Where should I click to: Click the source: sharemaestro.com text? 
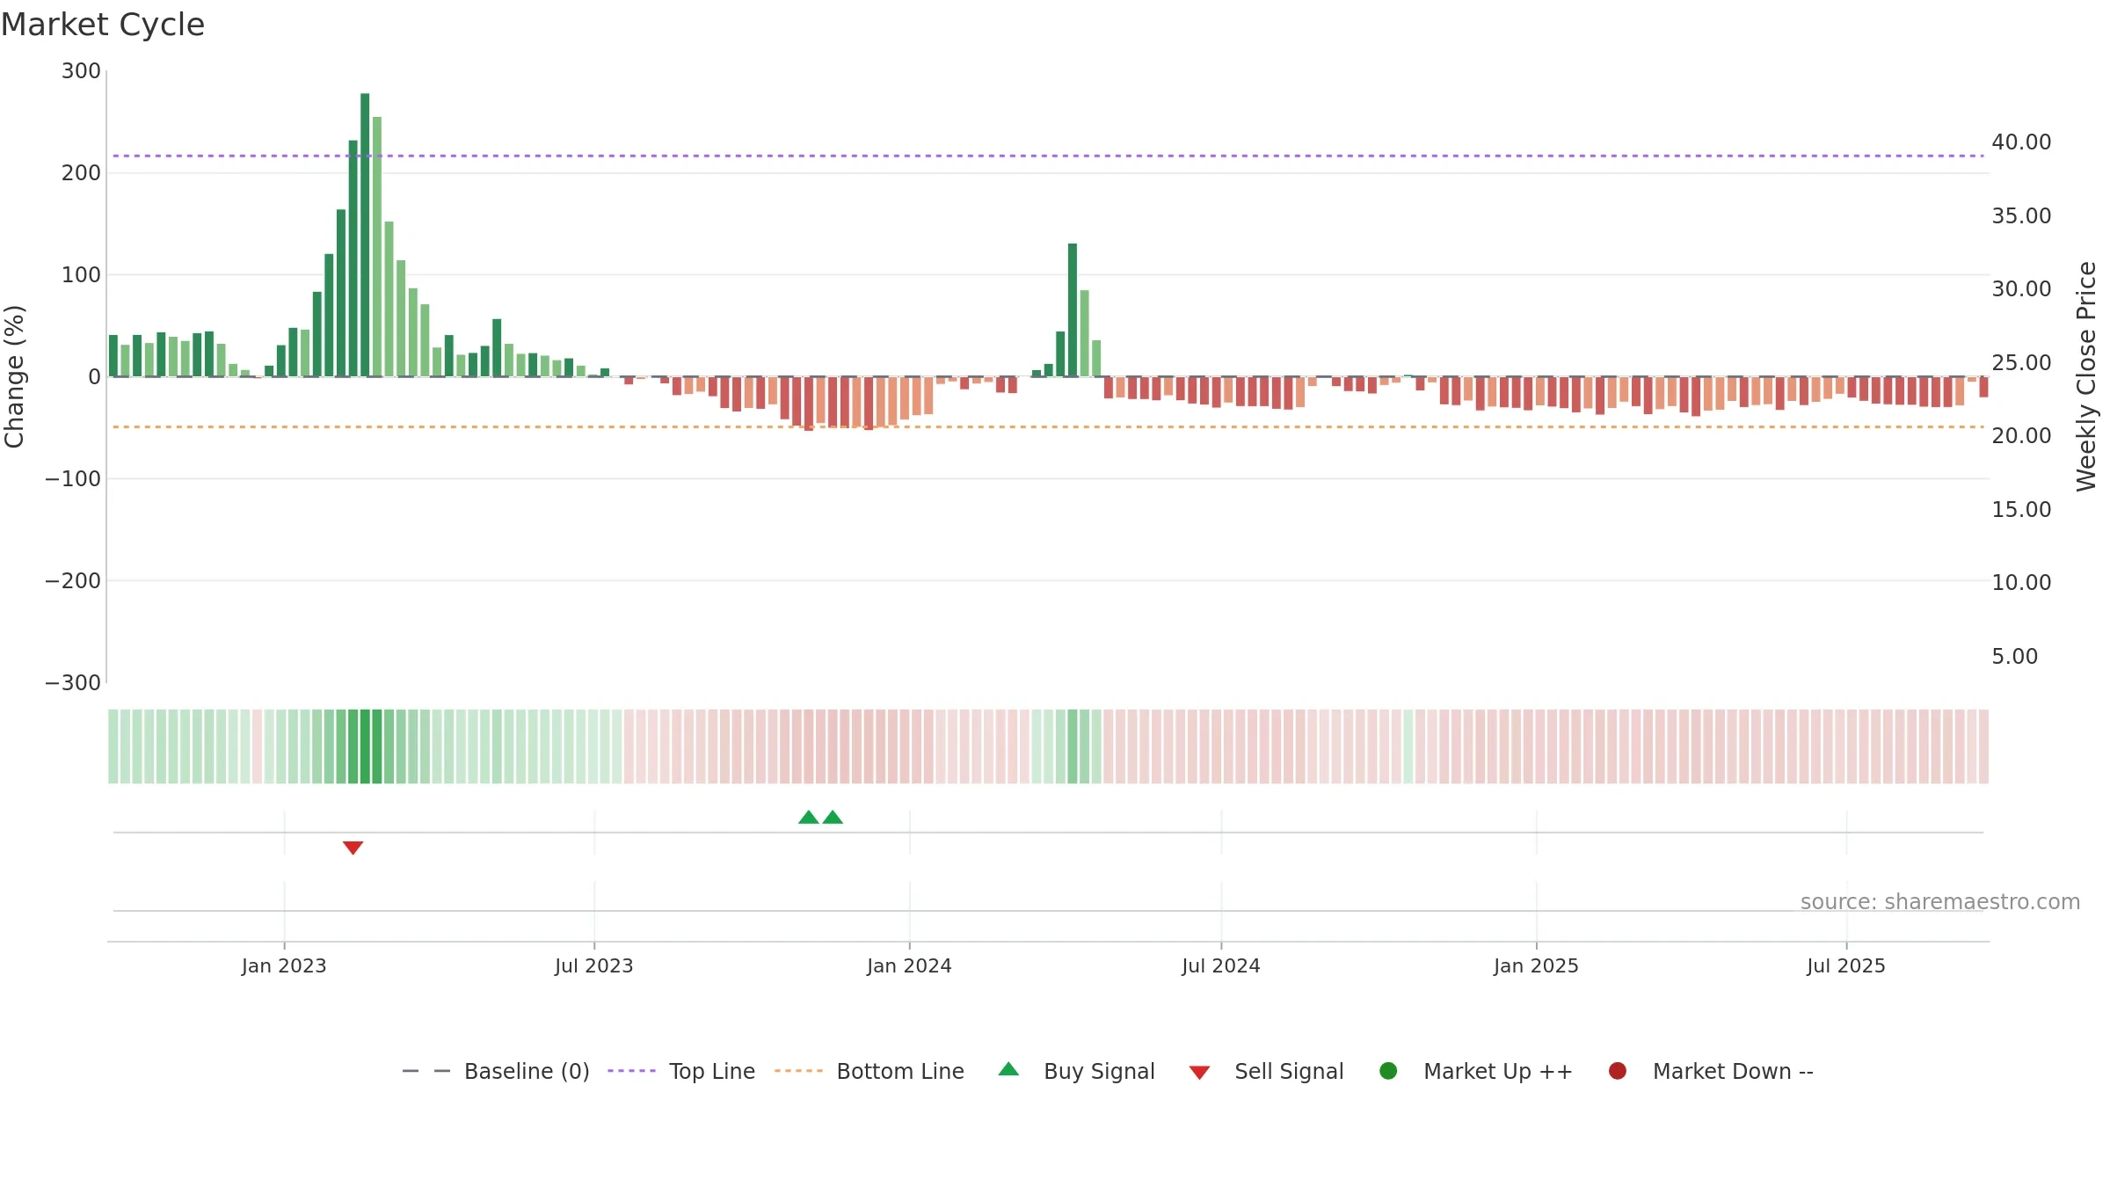coord(1940,902)
